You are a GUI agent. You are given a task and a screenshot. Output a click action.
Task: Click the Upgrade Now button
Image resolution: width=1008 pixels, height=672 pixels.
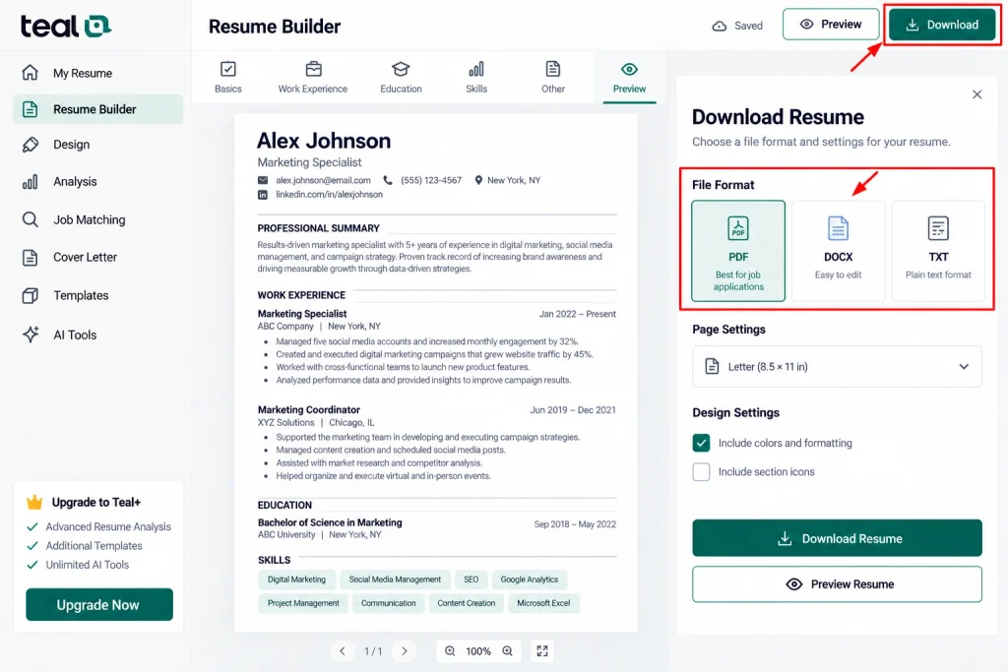click(x=99, y=604)
